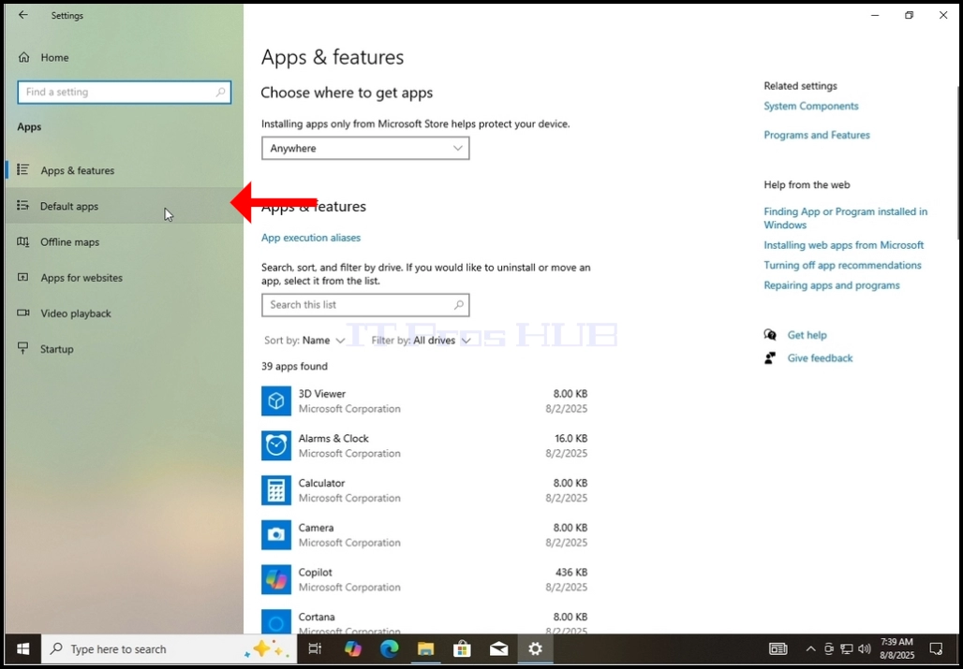Screen dimensions: 963x669
Task: Click the back arrow in Settings
Action: click(23, 15)
